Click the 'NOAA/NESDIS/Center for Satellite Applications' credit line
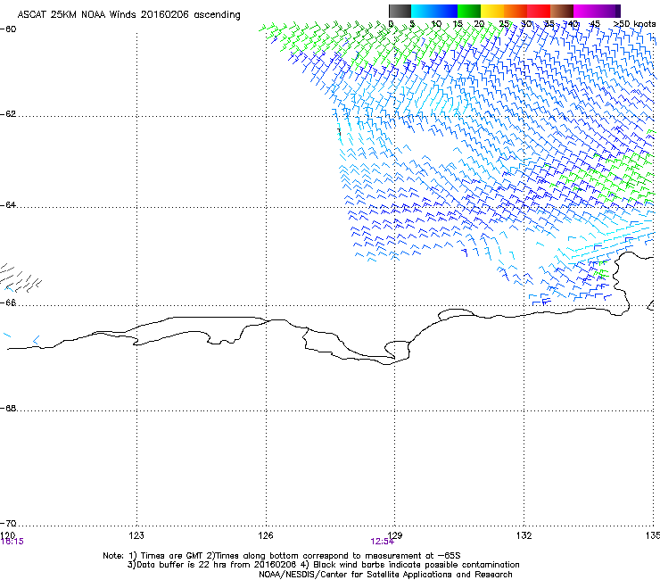 point(385,575)
